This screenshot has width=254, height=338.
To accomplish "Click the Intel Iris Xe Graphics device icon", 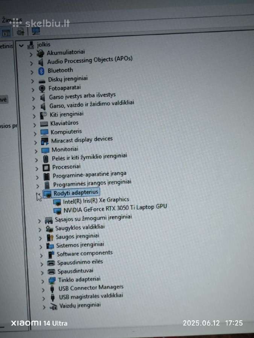I will click(57, 203).
